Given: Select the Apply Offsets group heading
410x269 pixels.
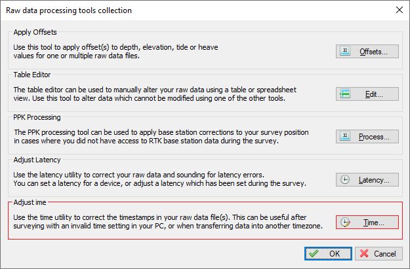Looking at the screenshot, I should click(x=35, y=32).
